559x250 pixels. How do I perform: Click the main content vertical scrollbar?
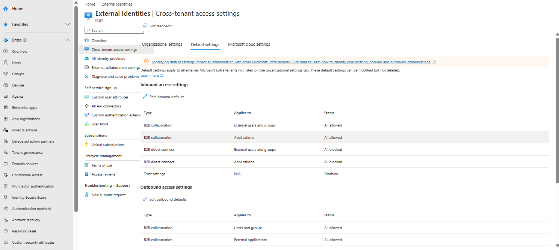tap(557, 110)
